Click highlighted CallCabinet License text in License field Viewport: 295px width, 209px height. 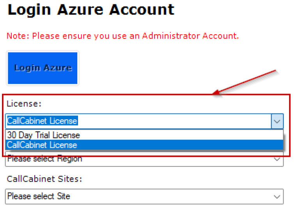(42, 121)
